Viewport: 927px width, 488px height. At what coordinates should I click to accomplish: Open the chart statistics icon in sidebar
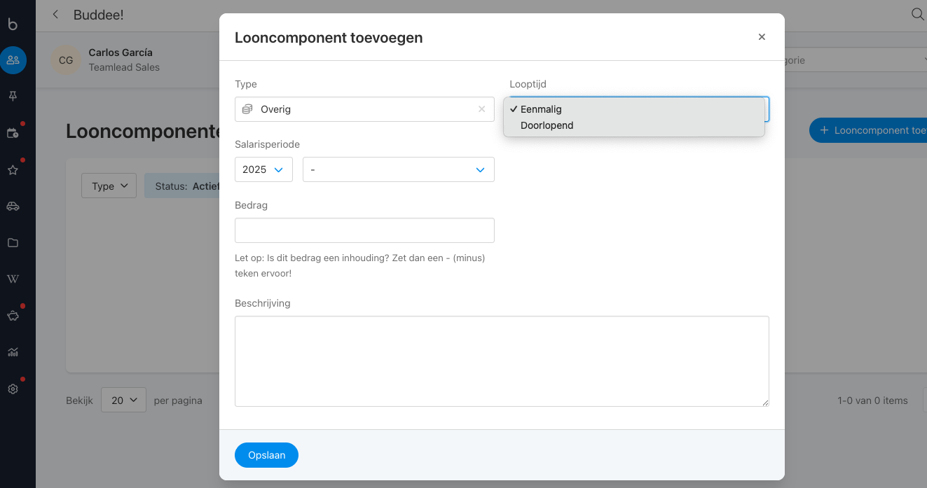(13, 352)
